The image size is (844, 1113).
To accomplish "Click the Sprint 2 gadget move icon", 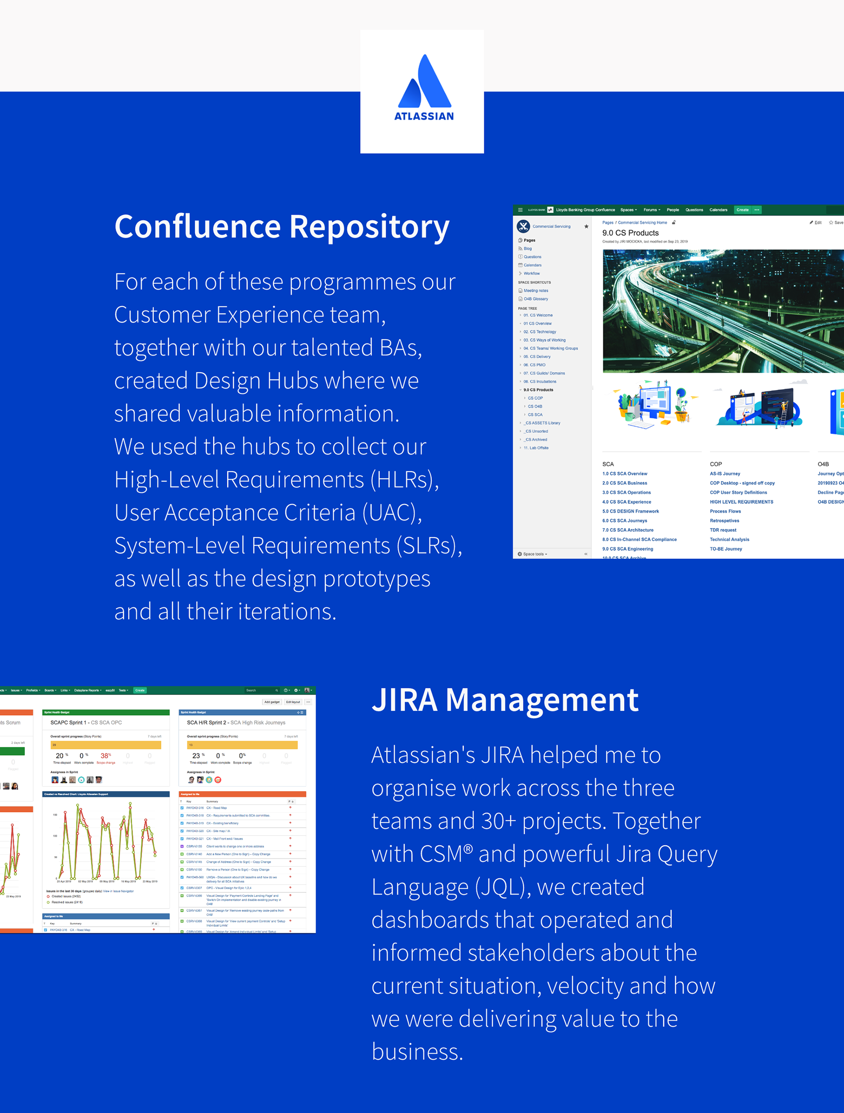I will [x=298, y=713].
